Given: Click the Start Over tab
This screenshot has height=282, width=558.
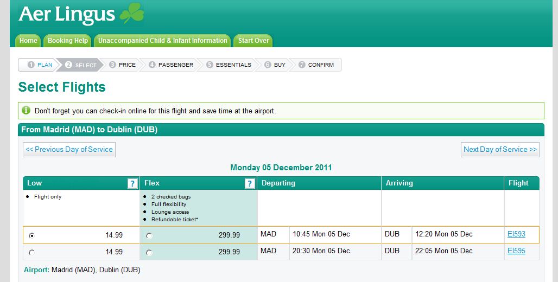Looking at the screenshot, I should pos(253,41).
